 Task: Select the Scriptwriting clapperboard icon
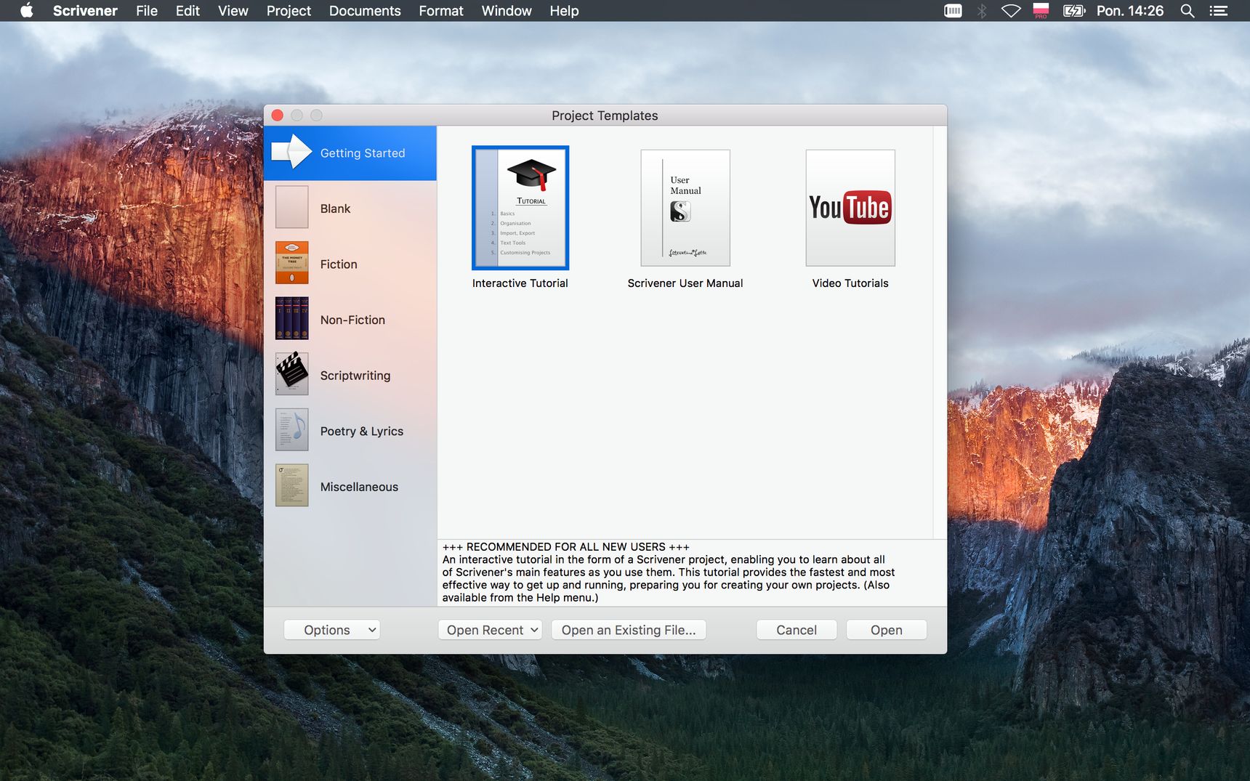click(291, 374)
